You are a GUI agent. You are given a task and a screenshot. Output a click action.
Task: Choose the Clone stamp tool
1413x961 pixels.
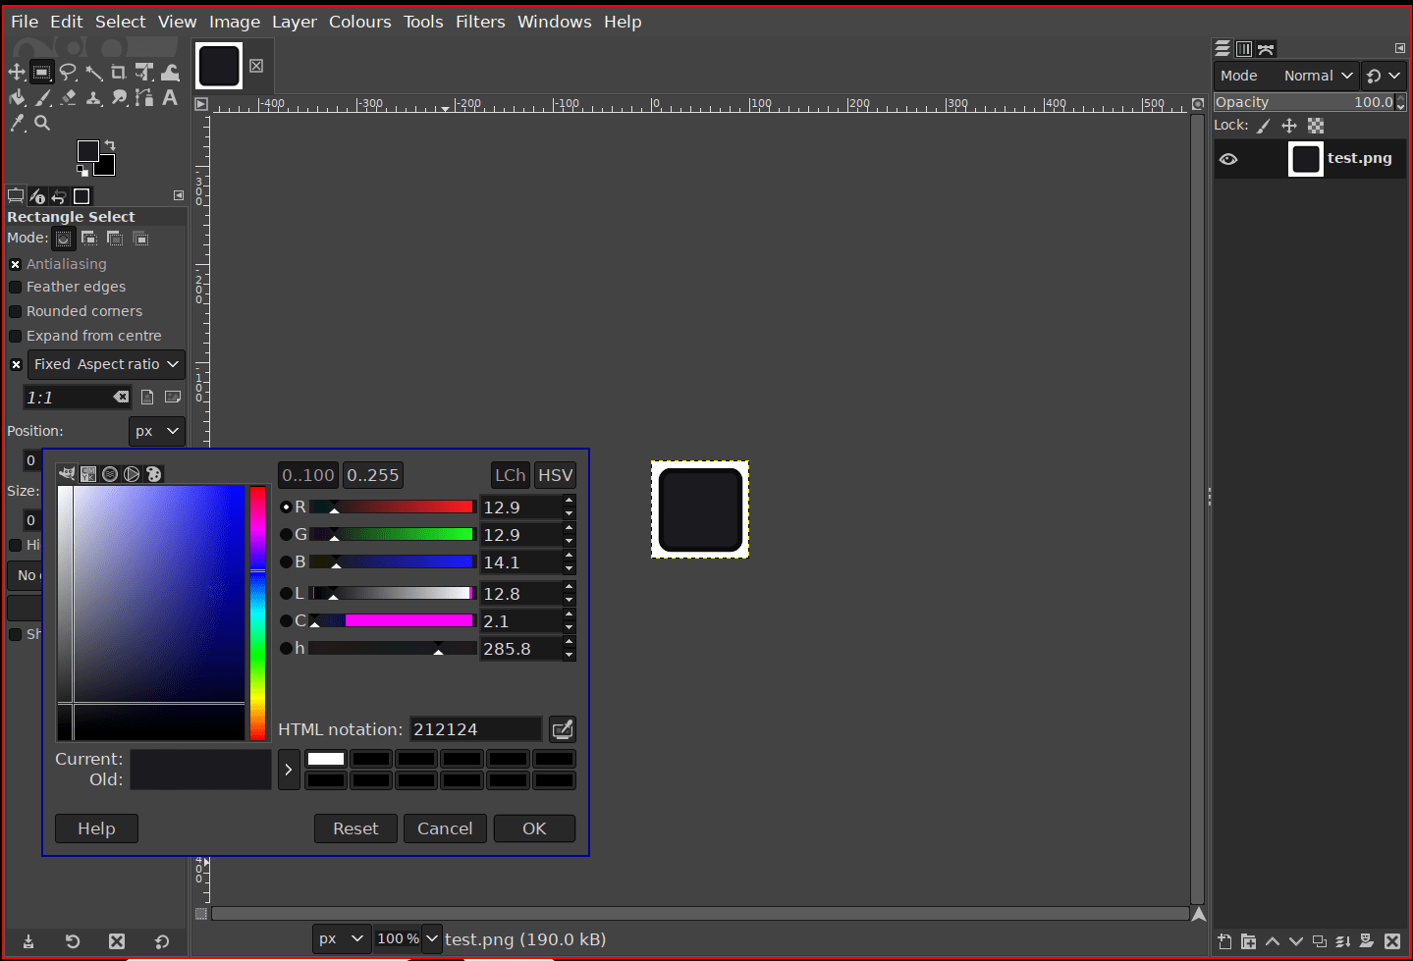pos(93,97)
